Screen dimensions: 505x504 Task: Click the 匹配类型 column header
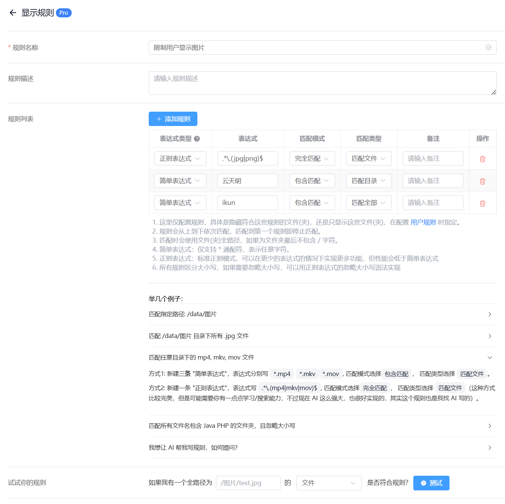(369, 139)
